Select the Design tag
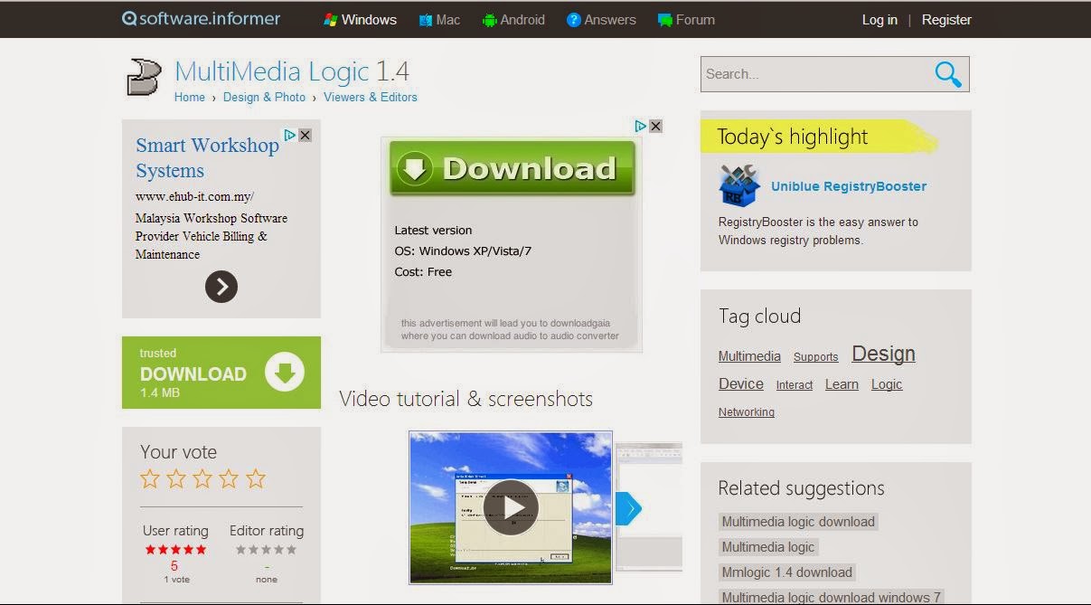Screen dimensions: 1091x605 883,354
